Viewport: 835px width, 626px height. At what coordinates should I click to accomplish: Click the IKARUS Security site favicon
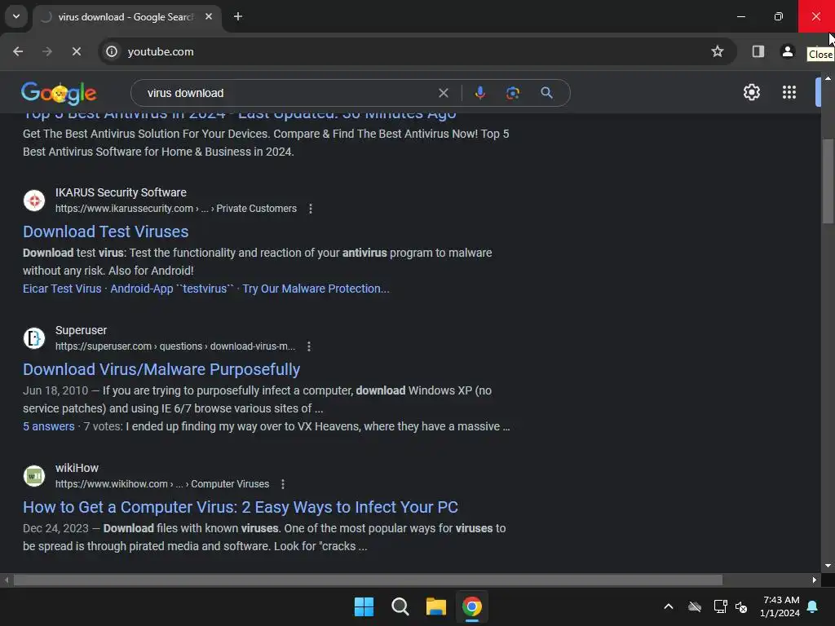point(34,201)
